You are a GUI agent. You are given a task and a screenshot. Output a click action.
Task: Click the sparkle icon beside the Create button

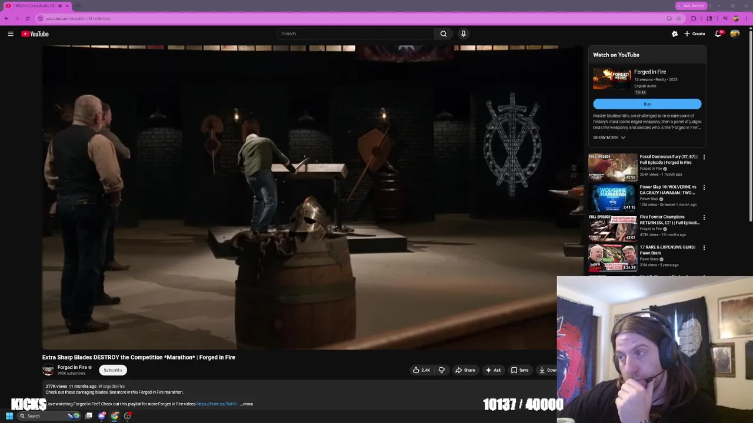675,34
